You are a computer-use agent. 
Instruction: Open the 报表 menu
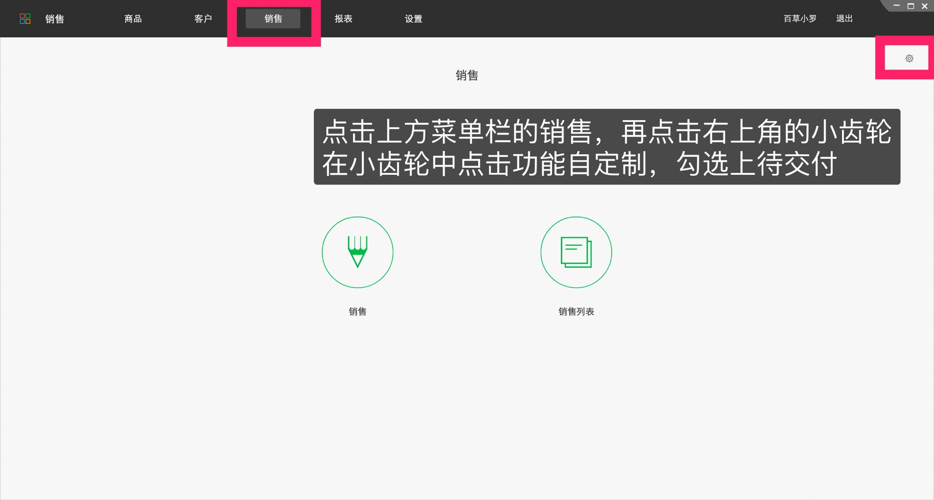[344, 19]
